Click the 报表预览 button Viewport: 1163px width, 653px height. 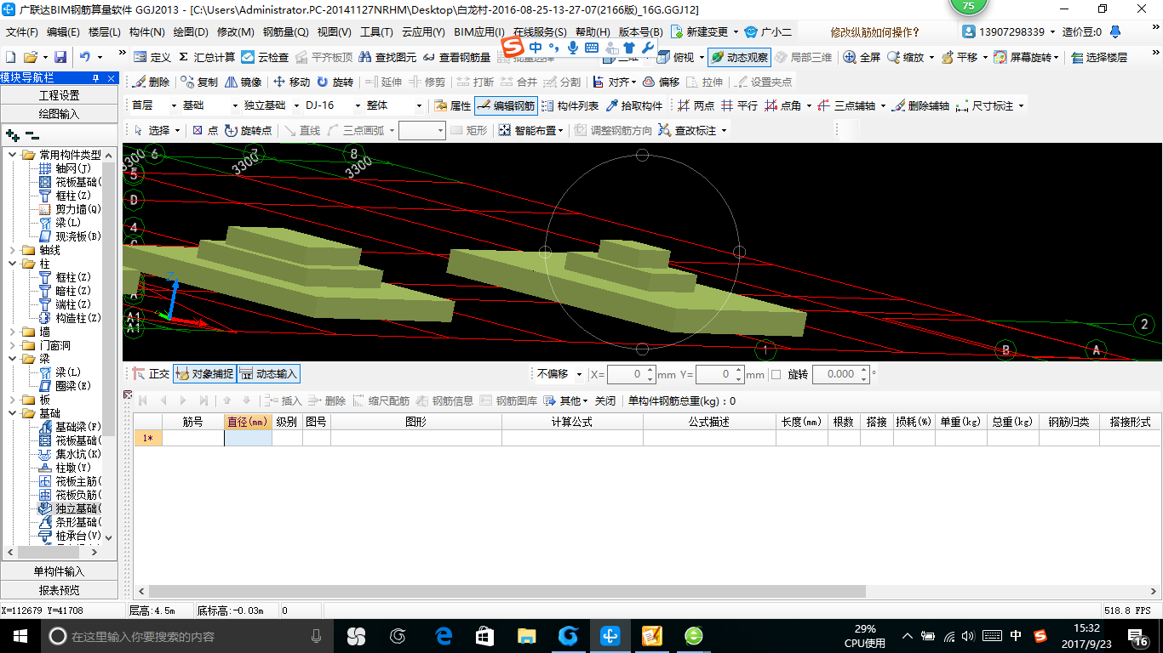(59, 590)
